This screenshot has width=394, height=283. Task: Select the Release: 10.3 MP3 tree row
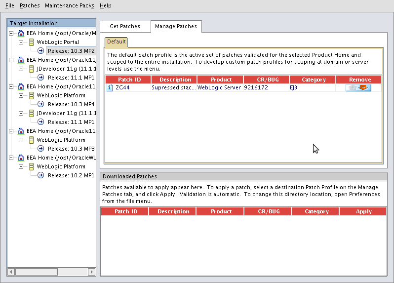click(x=71, y=149)
